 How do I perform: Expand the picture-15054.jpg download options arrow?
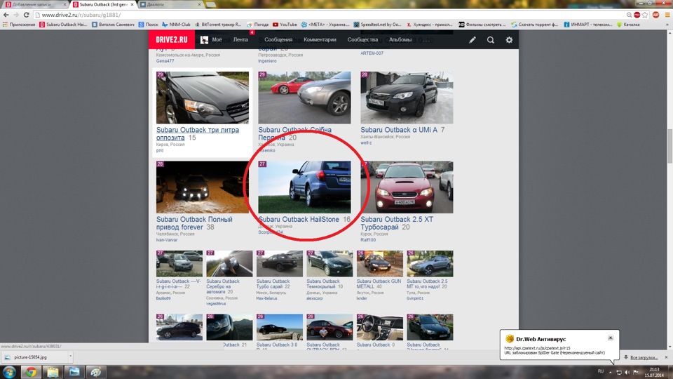70,357
